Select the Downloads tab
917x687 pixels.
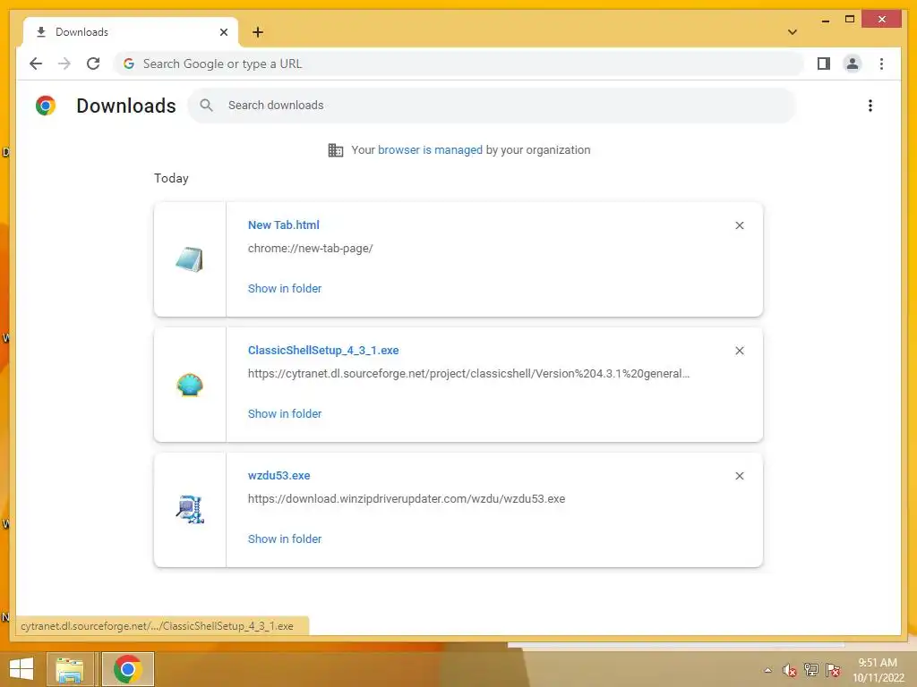click(x=131, y=32)
